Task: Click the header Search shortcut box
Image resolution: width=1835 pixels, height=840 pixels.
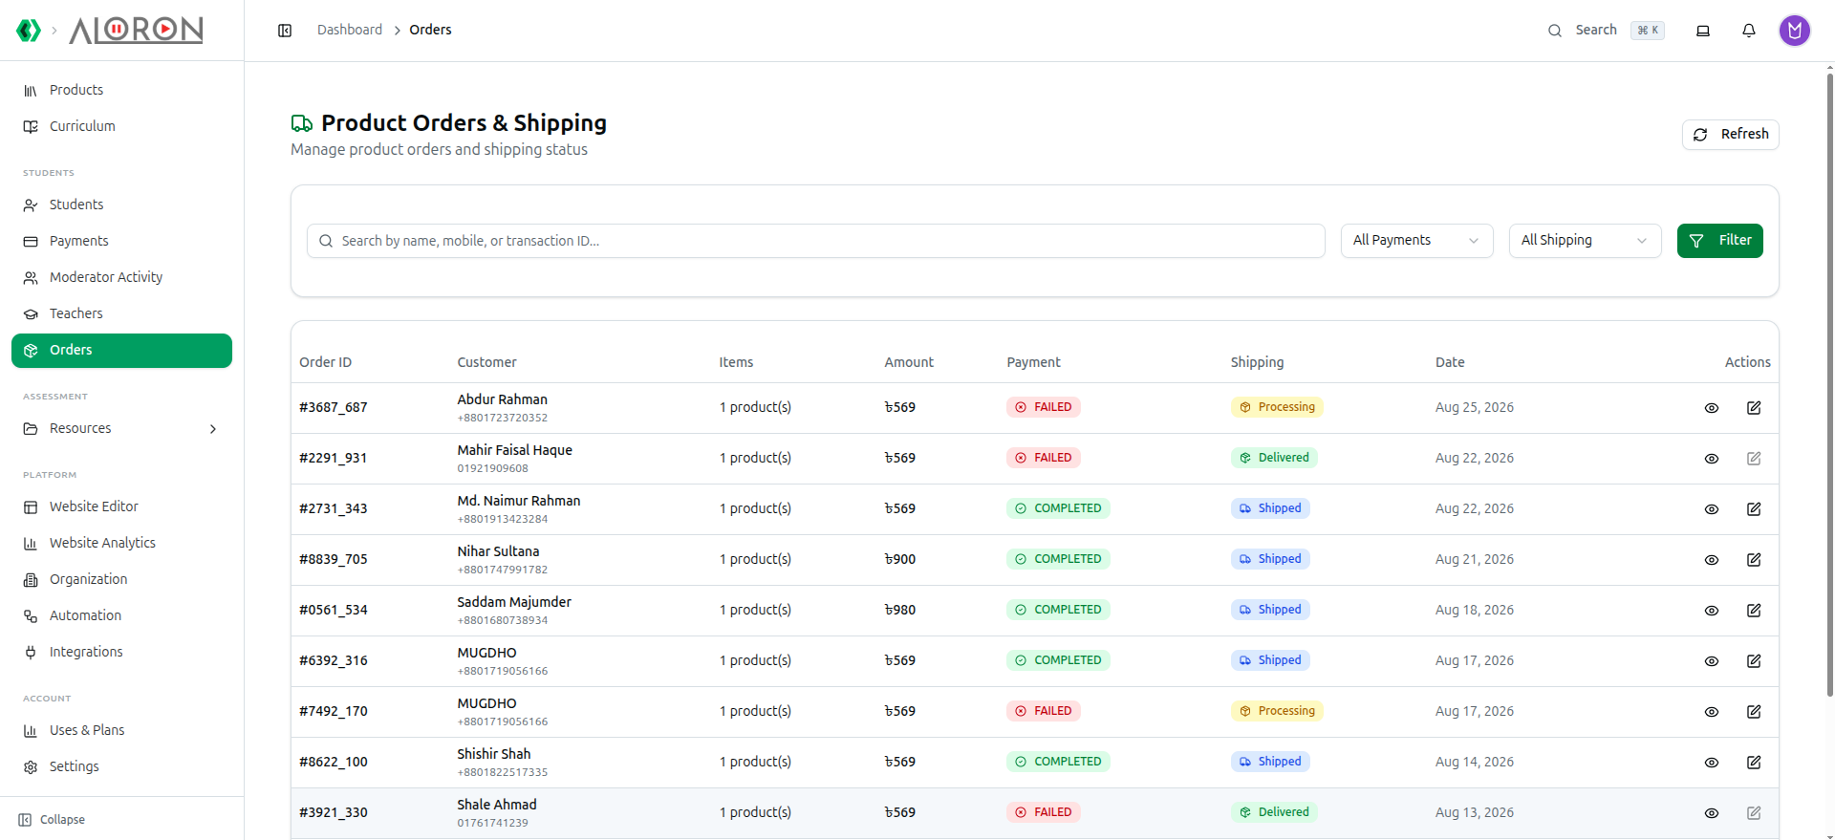Action: click(x=1647, y=31)
